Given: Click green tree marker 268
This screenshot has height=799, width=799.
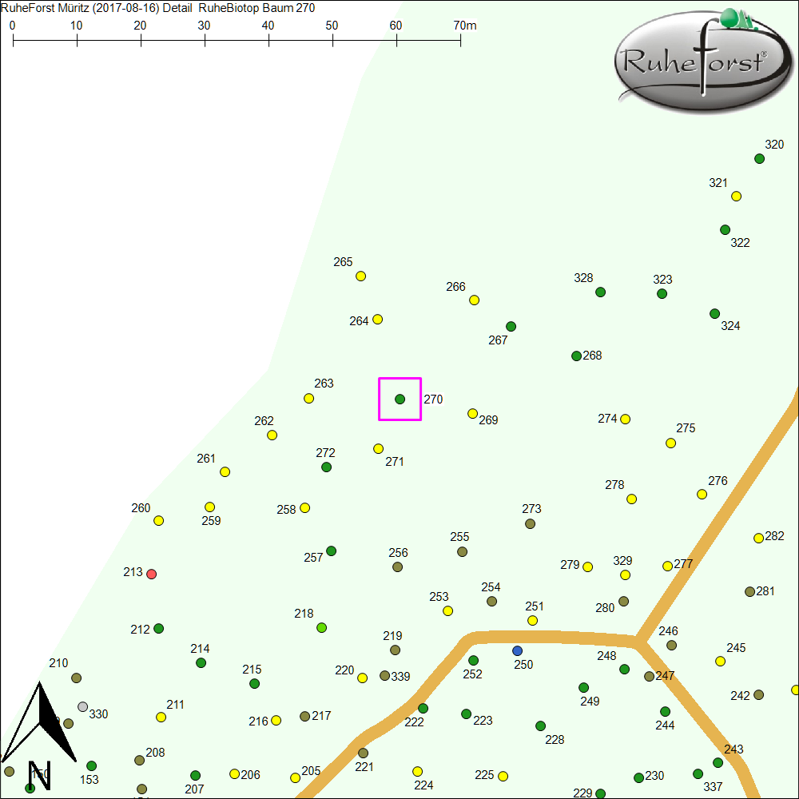Looking at the screenshot, I should coord(576,356).
